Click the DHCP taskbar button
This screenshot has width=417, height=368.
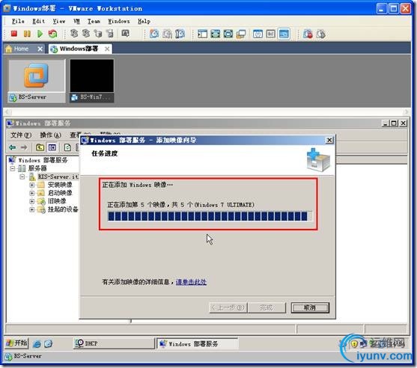tap(114, 343)
